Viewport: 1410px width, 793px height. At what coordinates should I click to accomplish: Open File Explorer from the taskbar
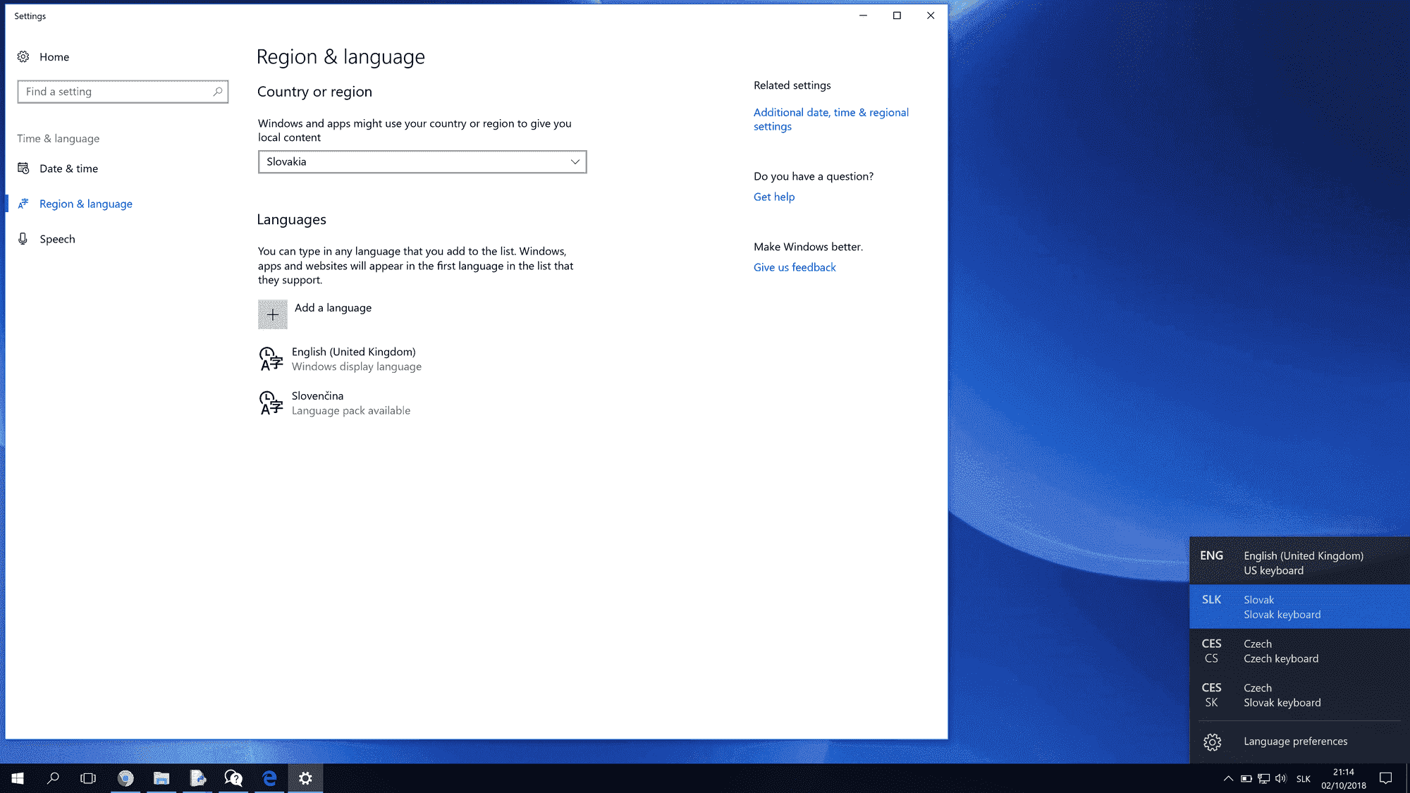161,778
